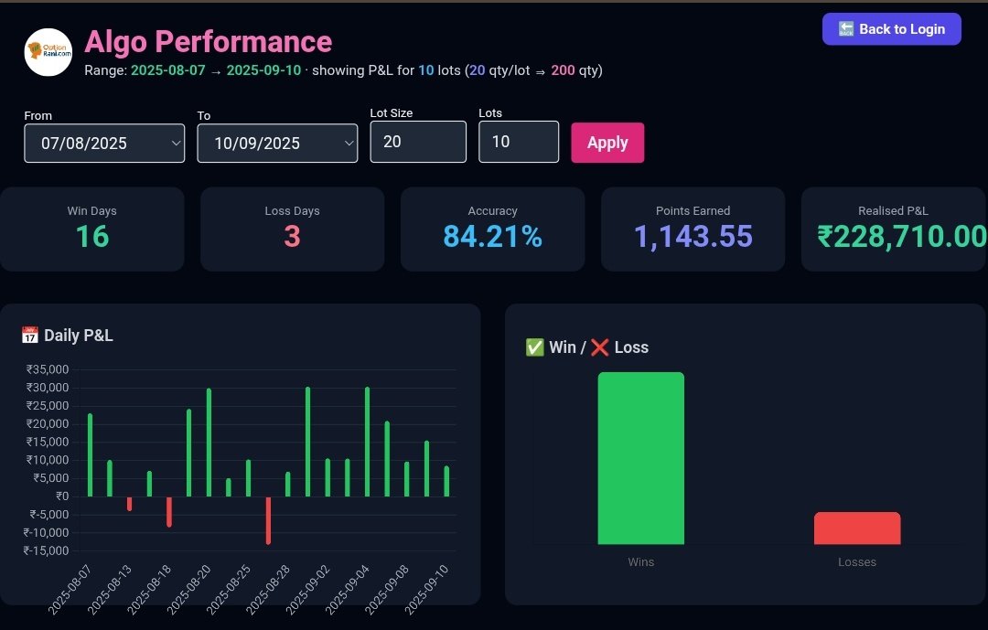Click the green Wins bar

point(640,458)
